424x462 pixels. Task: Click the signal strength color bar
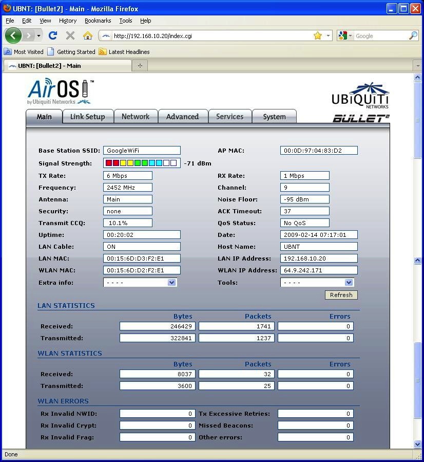pos(141,163)
